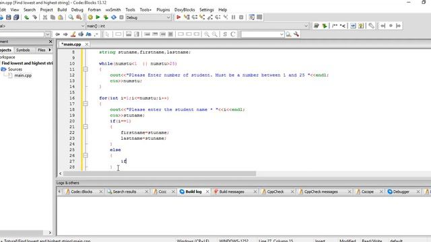431x242 pixels.
Task: Click the ThreadSearch options wrench icon
Action: 296,34
